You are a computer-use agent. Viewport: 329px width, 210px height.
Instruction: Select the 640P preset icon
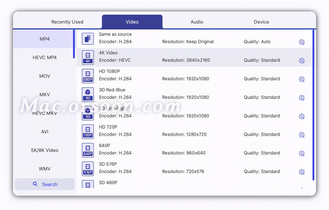pos(88,150)
